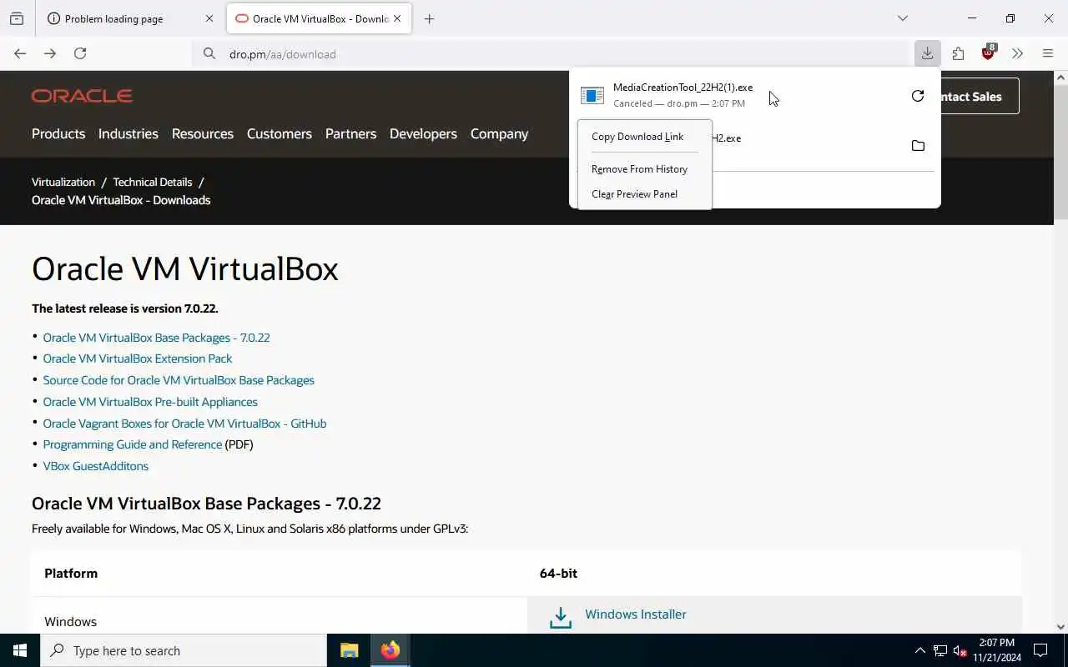Screen dimensions: 1068x667
Task: Retry the canceled MediaCreationTool_22H2(1).exe download
Action: [x=918, y=96]
